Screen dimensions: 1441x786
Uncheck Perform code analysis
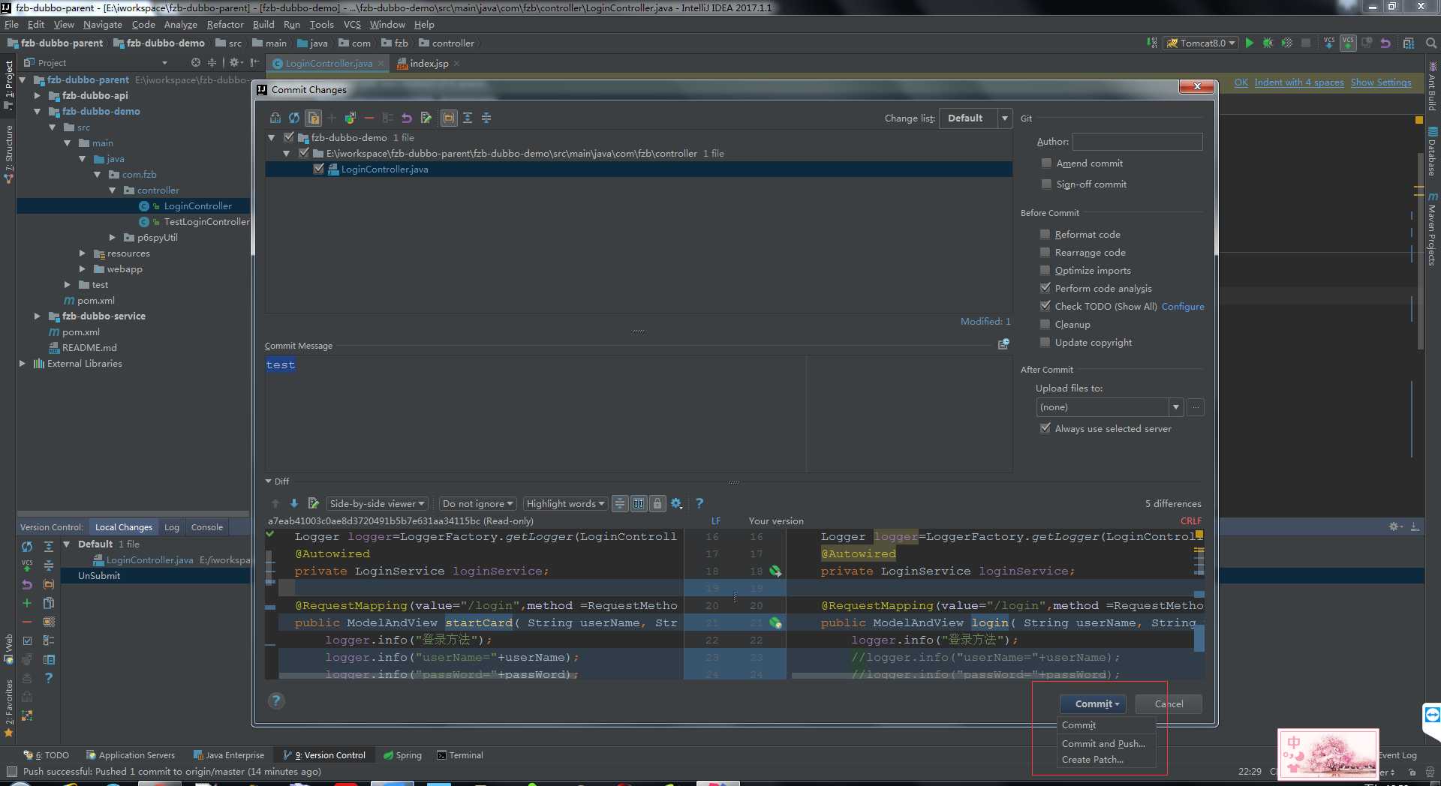click(1045, 288)
